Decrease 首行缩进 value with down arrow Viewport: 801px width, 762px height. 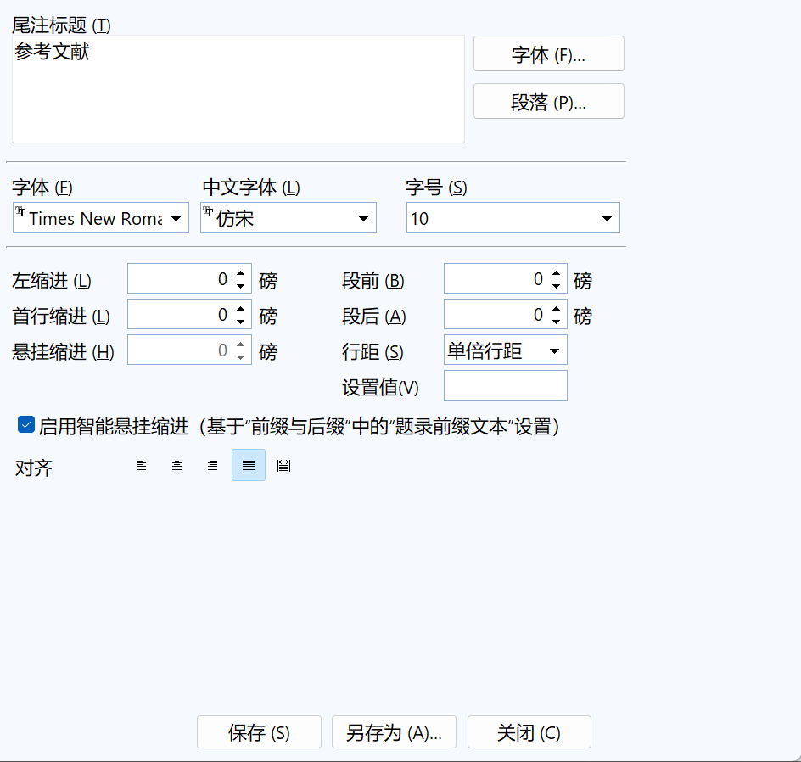pyautogui.click(x=241, y=322)
